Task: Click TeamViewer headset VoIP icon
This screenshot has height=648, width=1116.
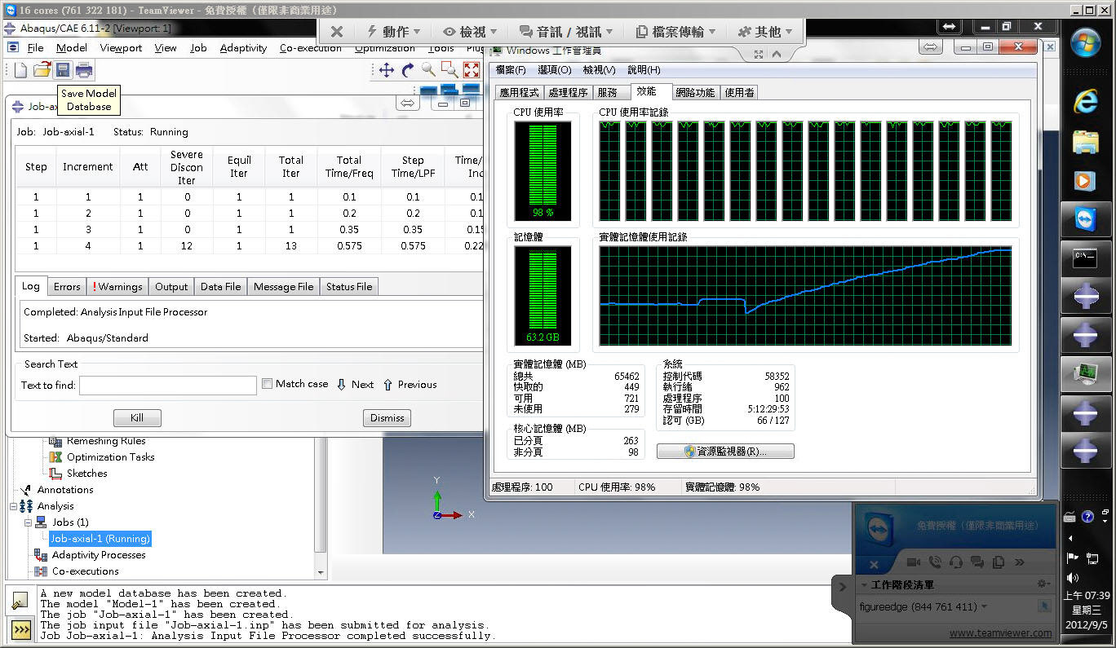Action: pyautogui.click(x=956, y=562)
